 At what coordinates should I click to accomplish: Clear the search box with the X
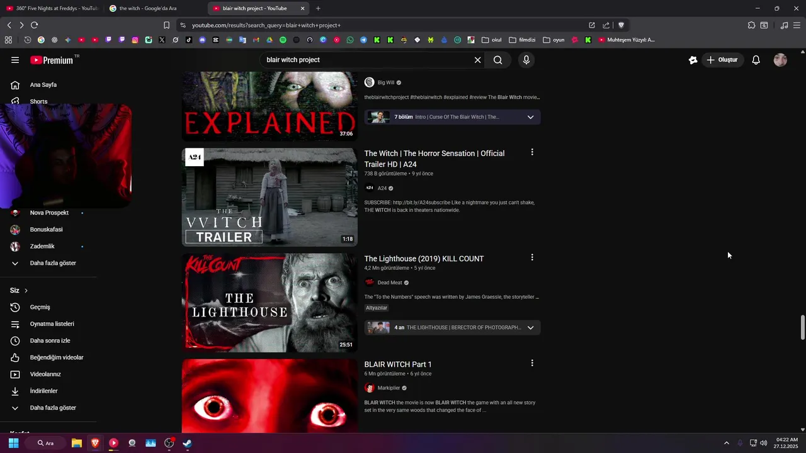(477, 60)
